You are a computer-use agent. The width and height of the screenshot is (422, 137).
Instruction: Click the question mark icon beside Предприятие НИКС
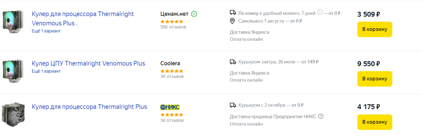(321, 117)
